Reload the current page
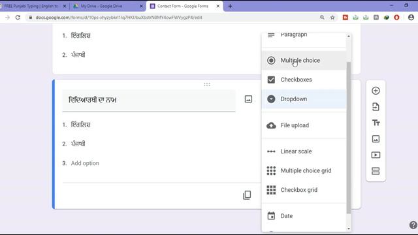 [18, 18]
